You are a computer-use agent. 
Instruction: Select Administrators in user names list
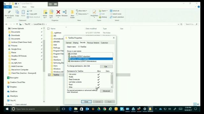click(x=90, y=61)
